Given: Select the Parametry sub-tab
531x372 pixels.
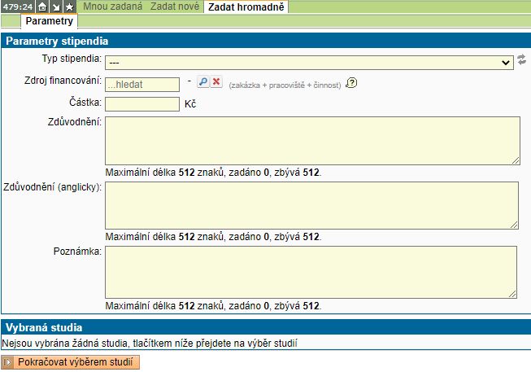Looking at the screenshot, I should [x=50, y=20].
